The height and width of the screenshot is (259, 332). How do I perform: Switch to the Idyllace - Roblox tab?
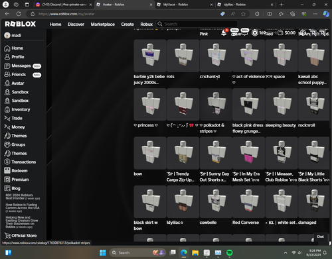[185, 5]
